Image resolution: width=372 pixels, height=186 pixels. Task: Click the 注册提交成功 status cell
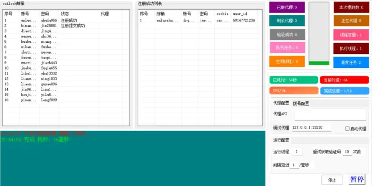click(x=73, y=26)
